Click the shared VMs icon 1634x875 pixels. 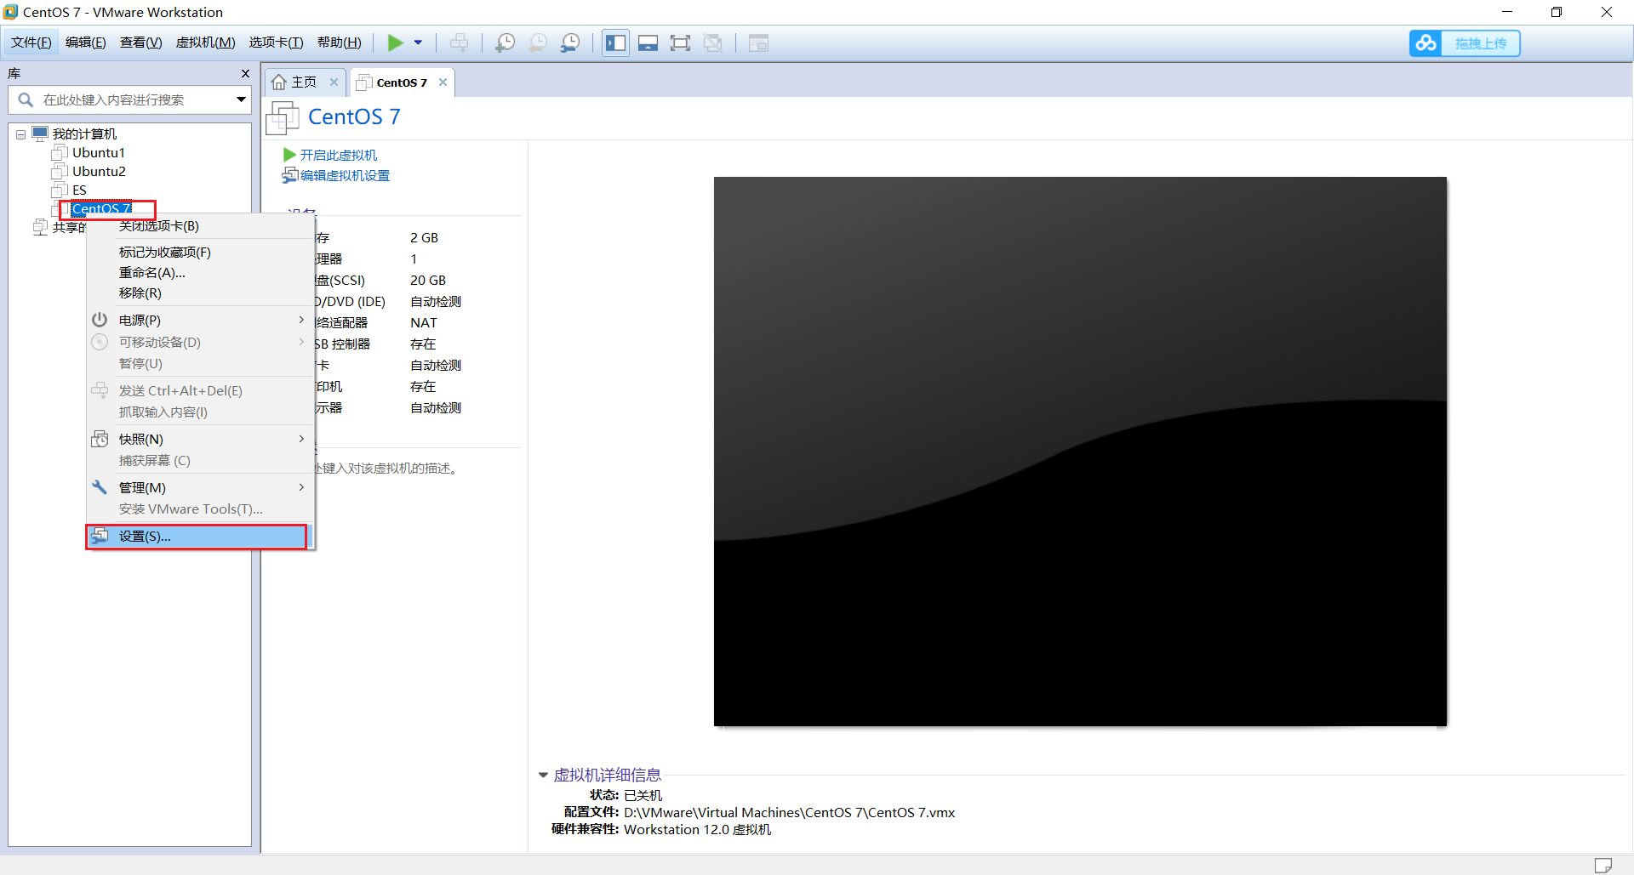40,227
